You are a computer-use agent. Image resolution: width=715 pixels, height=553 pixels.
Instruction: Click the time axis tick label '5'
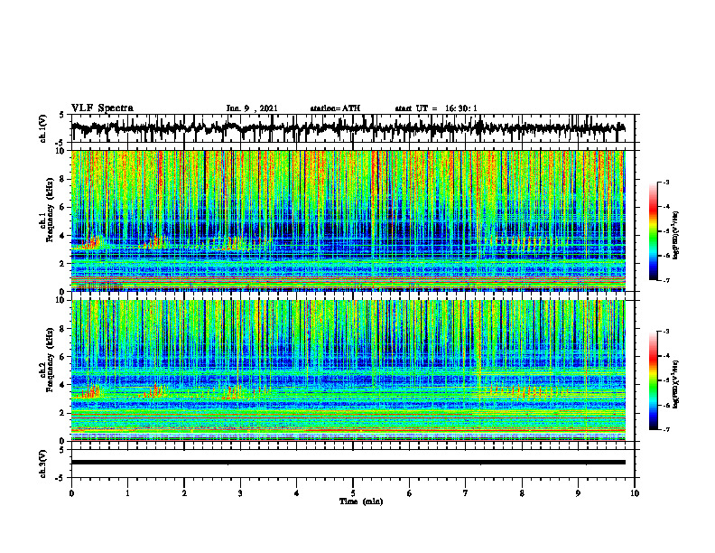click(353, 493)
